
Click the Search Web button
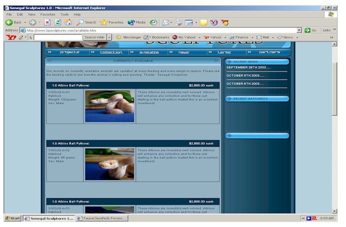[x=94, y=37]
